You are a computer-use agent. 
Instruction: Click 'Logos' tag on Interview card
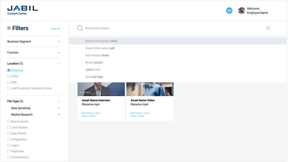(97, 113)
